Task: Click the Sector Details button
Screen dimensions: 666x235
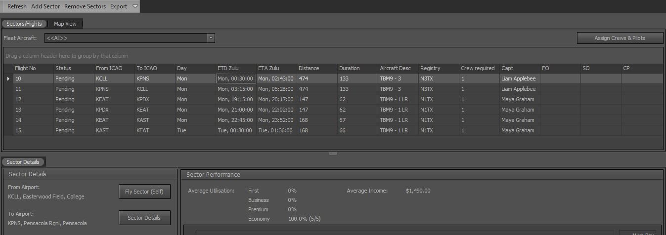Action: [144, 218]
